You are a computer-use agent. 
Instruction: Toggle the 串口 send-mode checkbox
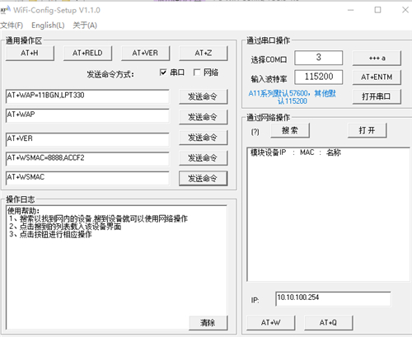tap(163, 73)
